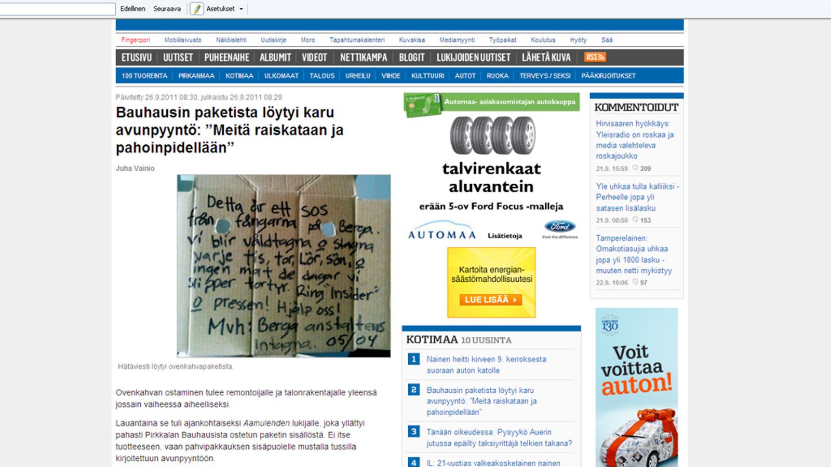Select VIDEOT in the main menu

point(314,58)
